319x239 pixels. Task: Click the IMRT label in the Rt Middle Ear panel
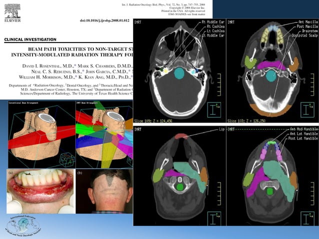[137, 22]
